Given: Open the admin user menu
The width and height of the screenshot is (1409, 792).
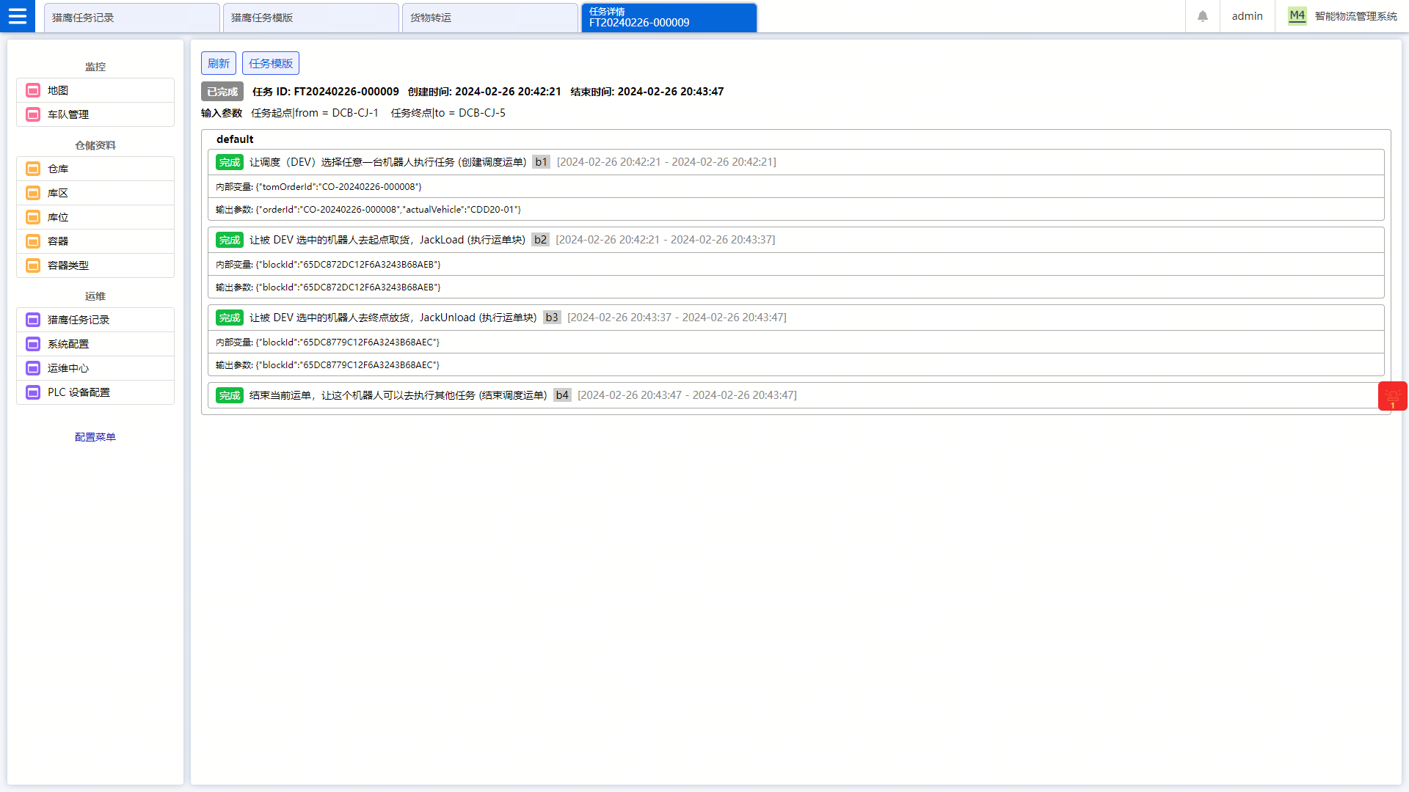Looking at the screenshot, I should click(1247, 16).
